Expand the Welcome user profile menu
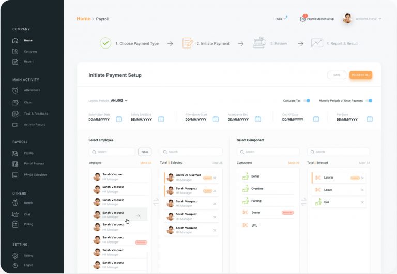 [380, 19]
